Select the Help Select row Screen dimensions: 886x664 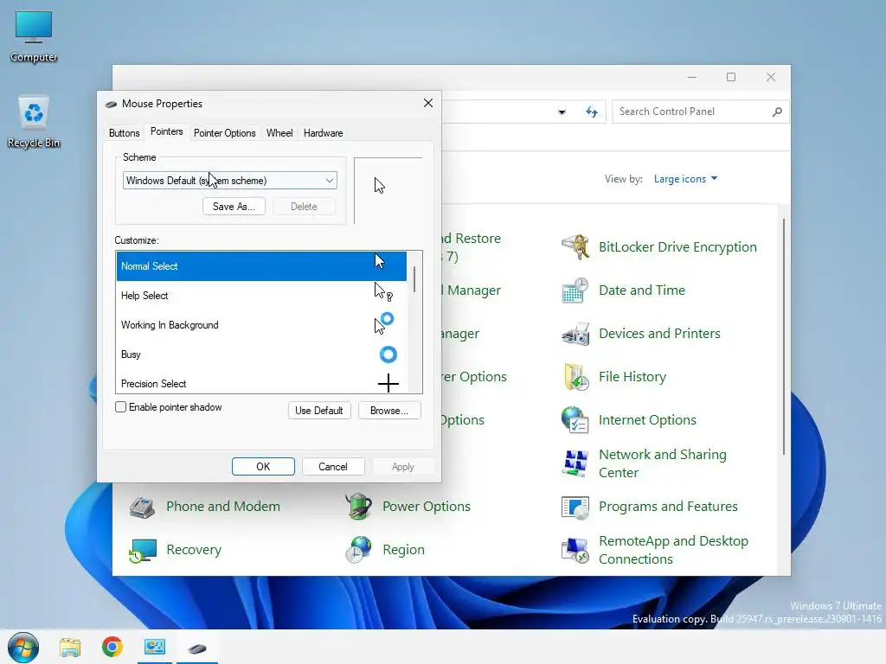[261, 296]
